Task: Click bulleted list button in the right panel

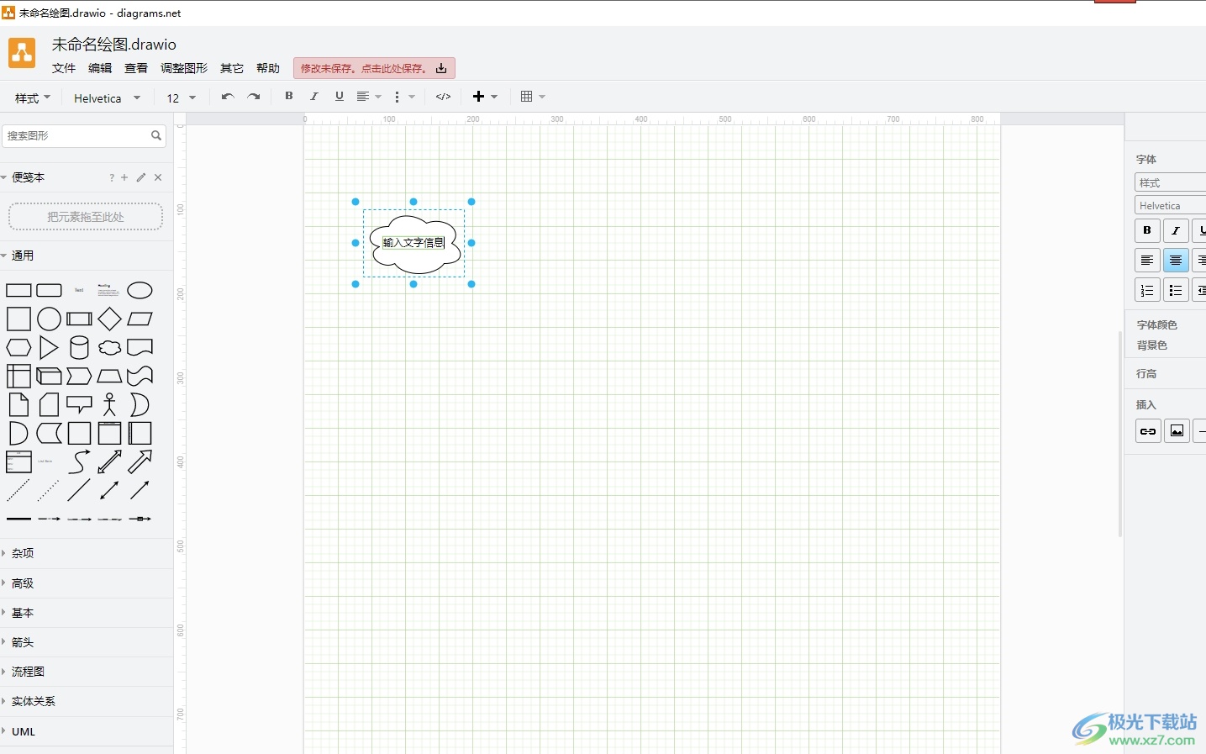Action: click(1176, 290)
